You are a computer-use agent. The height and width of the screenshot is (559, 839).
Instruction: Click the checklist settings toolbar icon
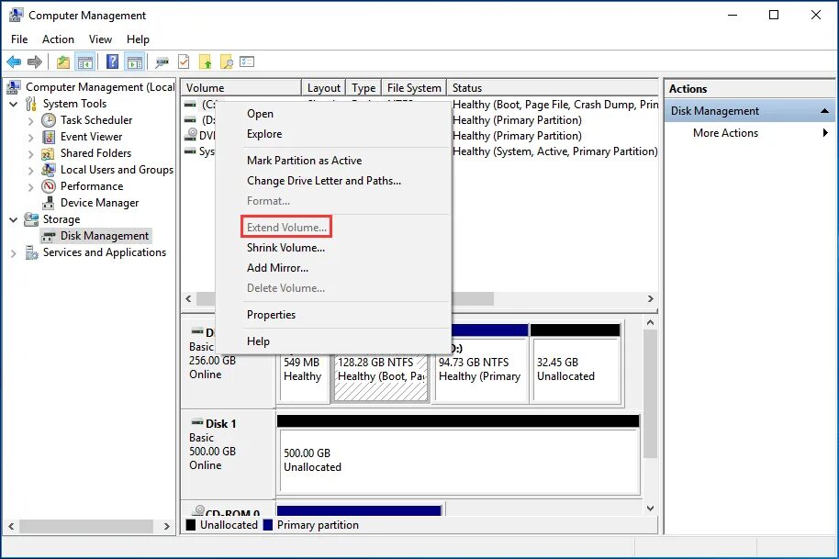click(x=247, y=61)
